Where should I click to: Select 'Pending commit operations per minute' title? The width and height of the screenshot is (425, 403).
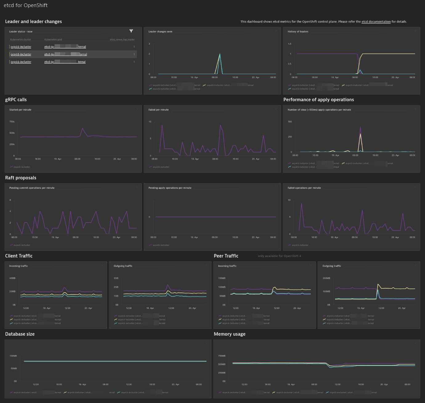coord(32,188)
